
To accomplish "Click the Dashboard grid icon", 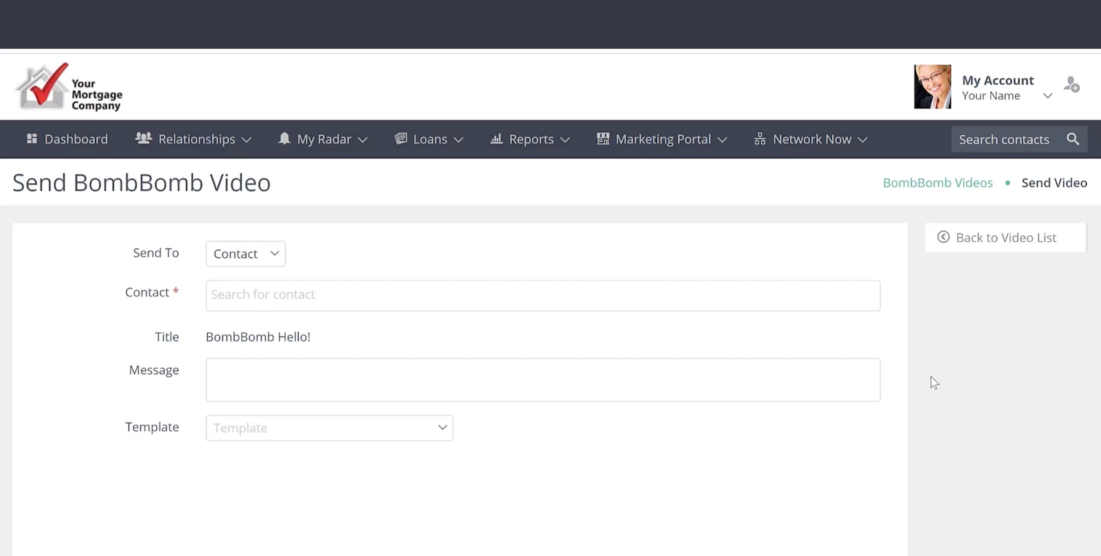I will pos(32,138).
